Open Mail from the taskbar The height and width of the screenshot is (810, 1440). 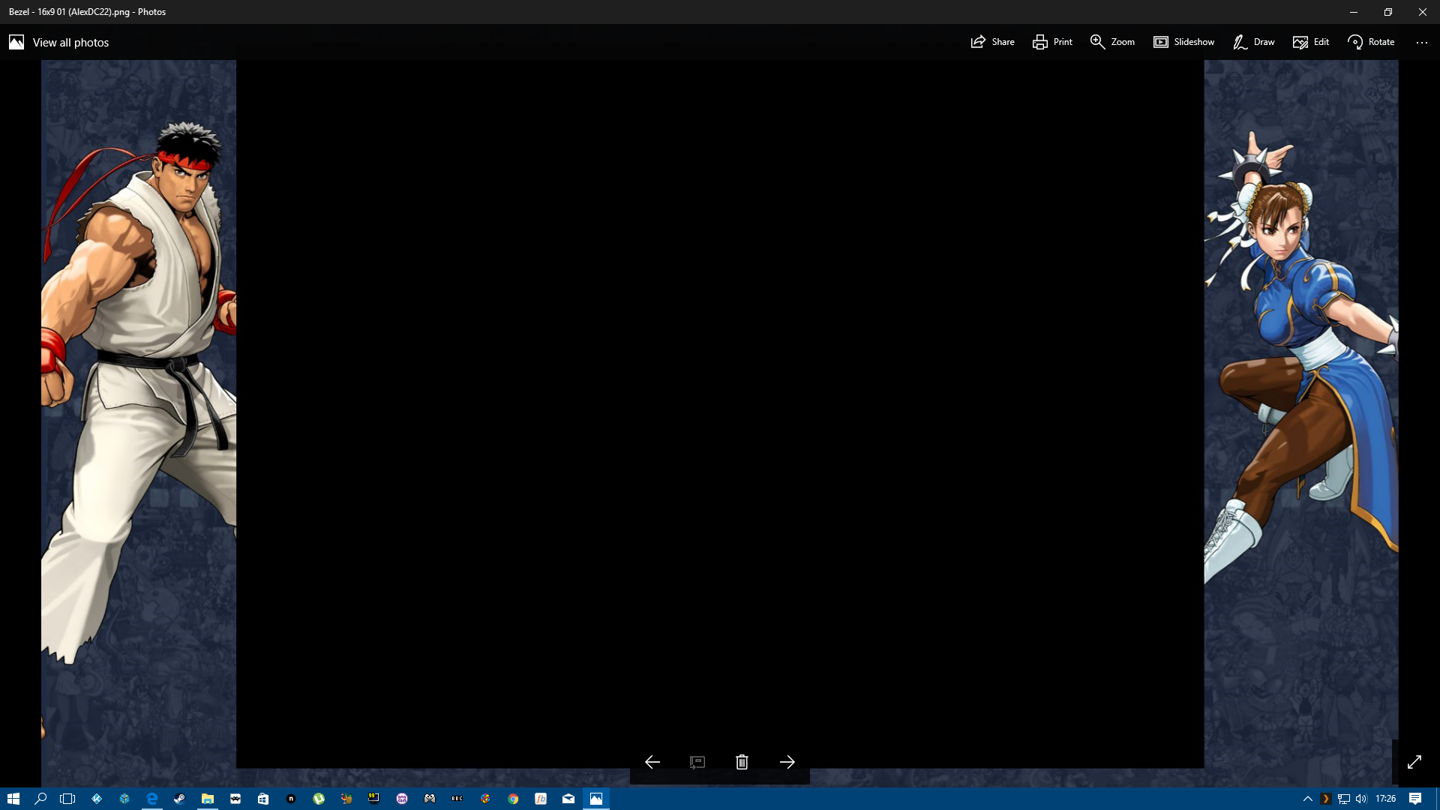click(568, 799)
